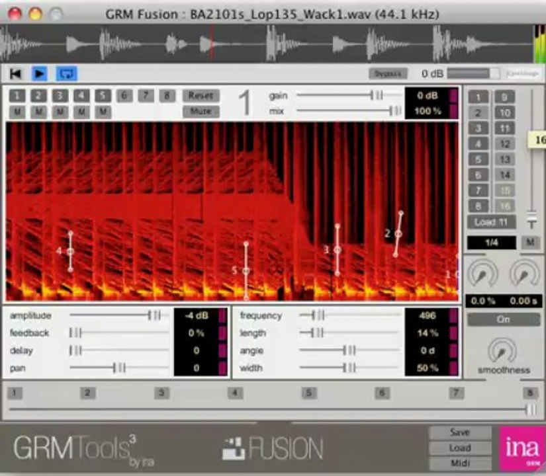This screenshot has width=546, height=476.
Task: Select filter band 1 button
Action: point(17,95)
